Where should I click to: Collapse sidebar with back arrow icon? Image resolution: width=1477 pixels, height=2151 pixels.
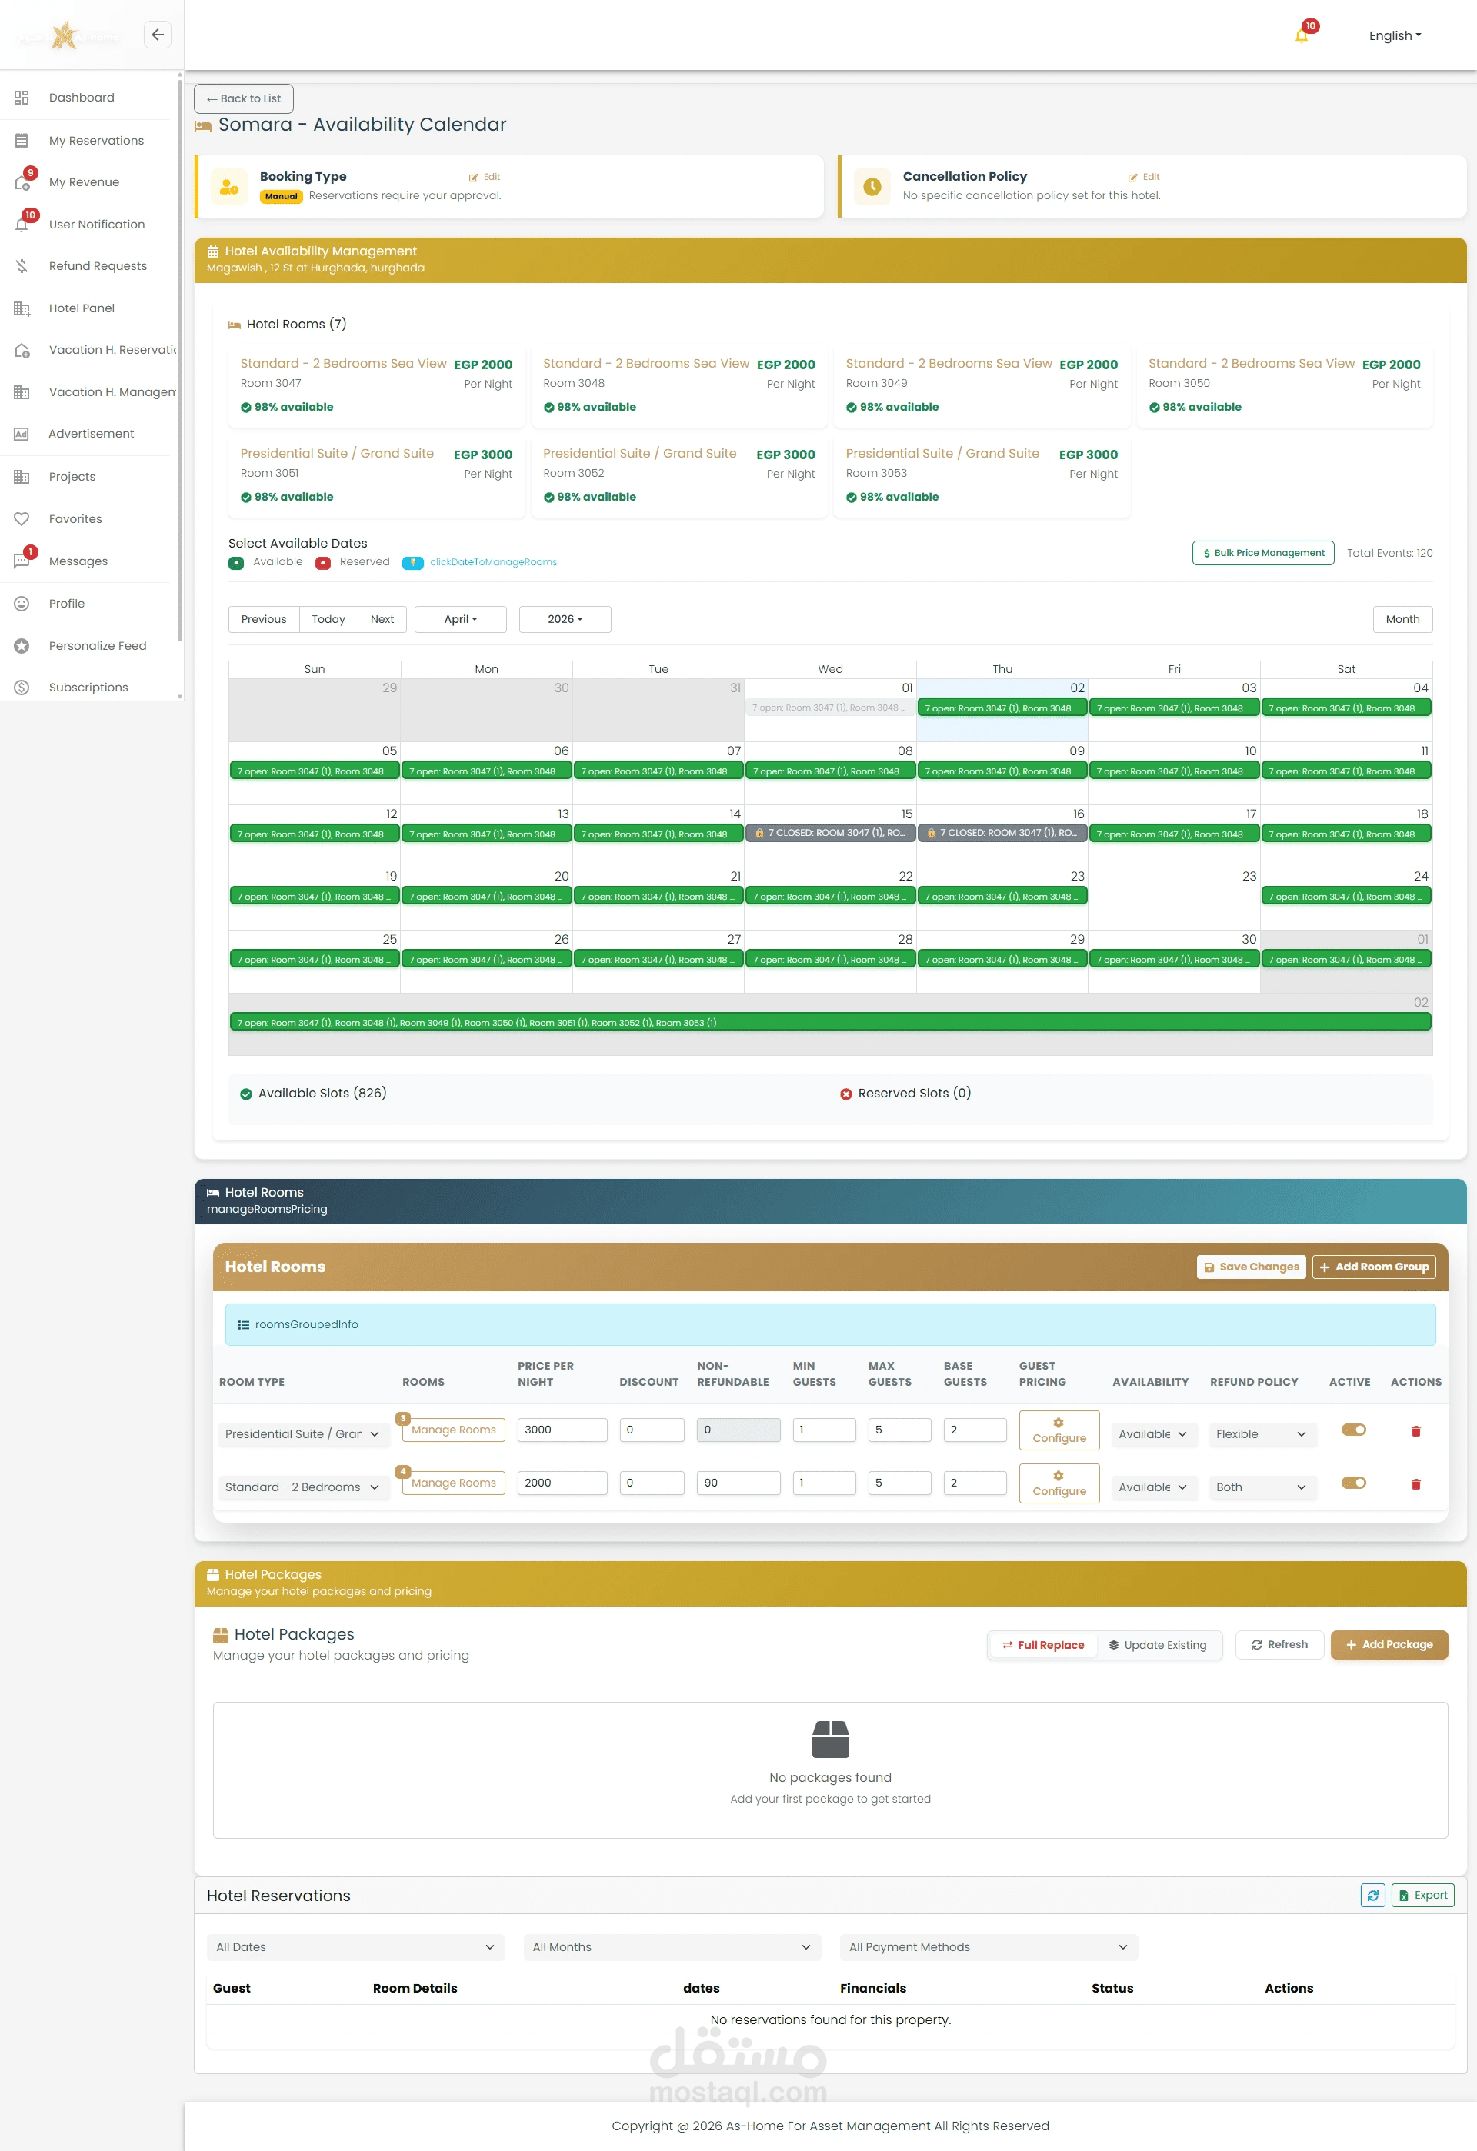(x=158, y=35)
